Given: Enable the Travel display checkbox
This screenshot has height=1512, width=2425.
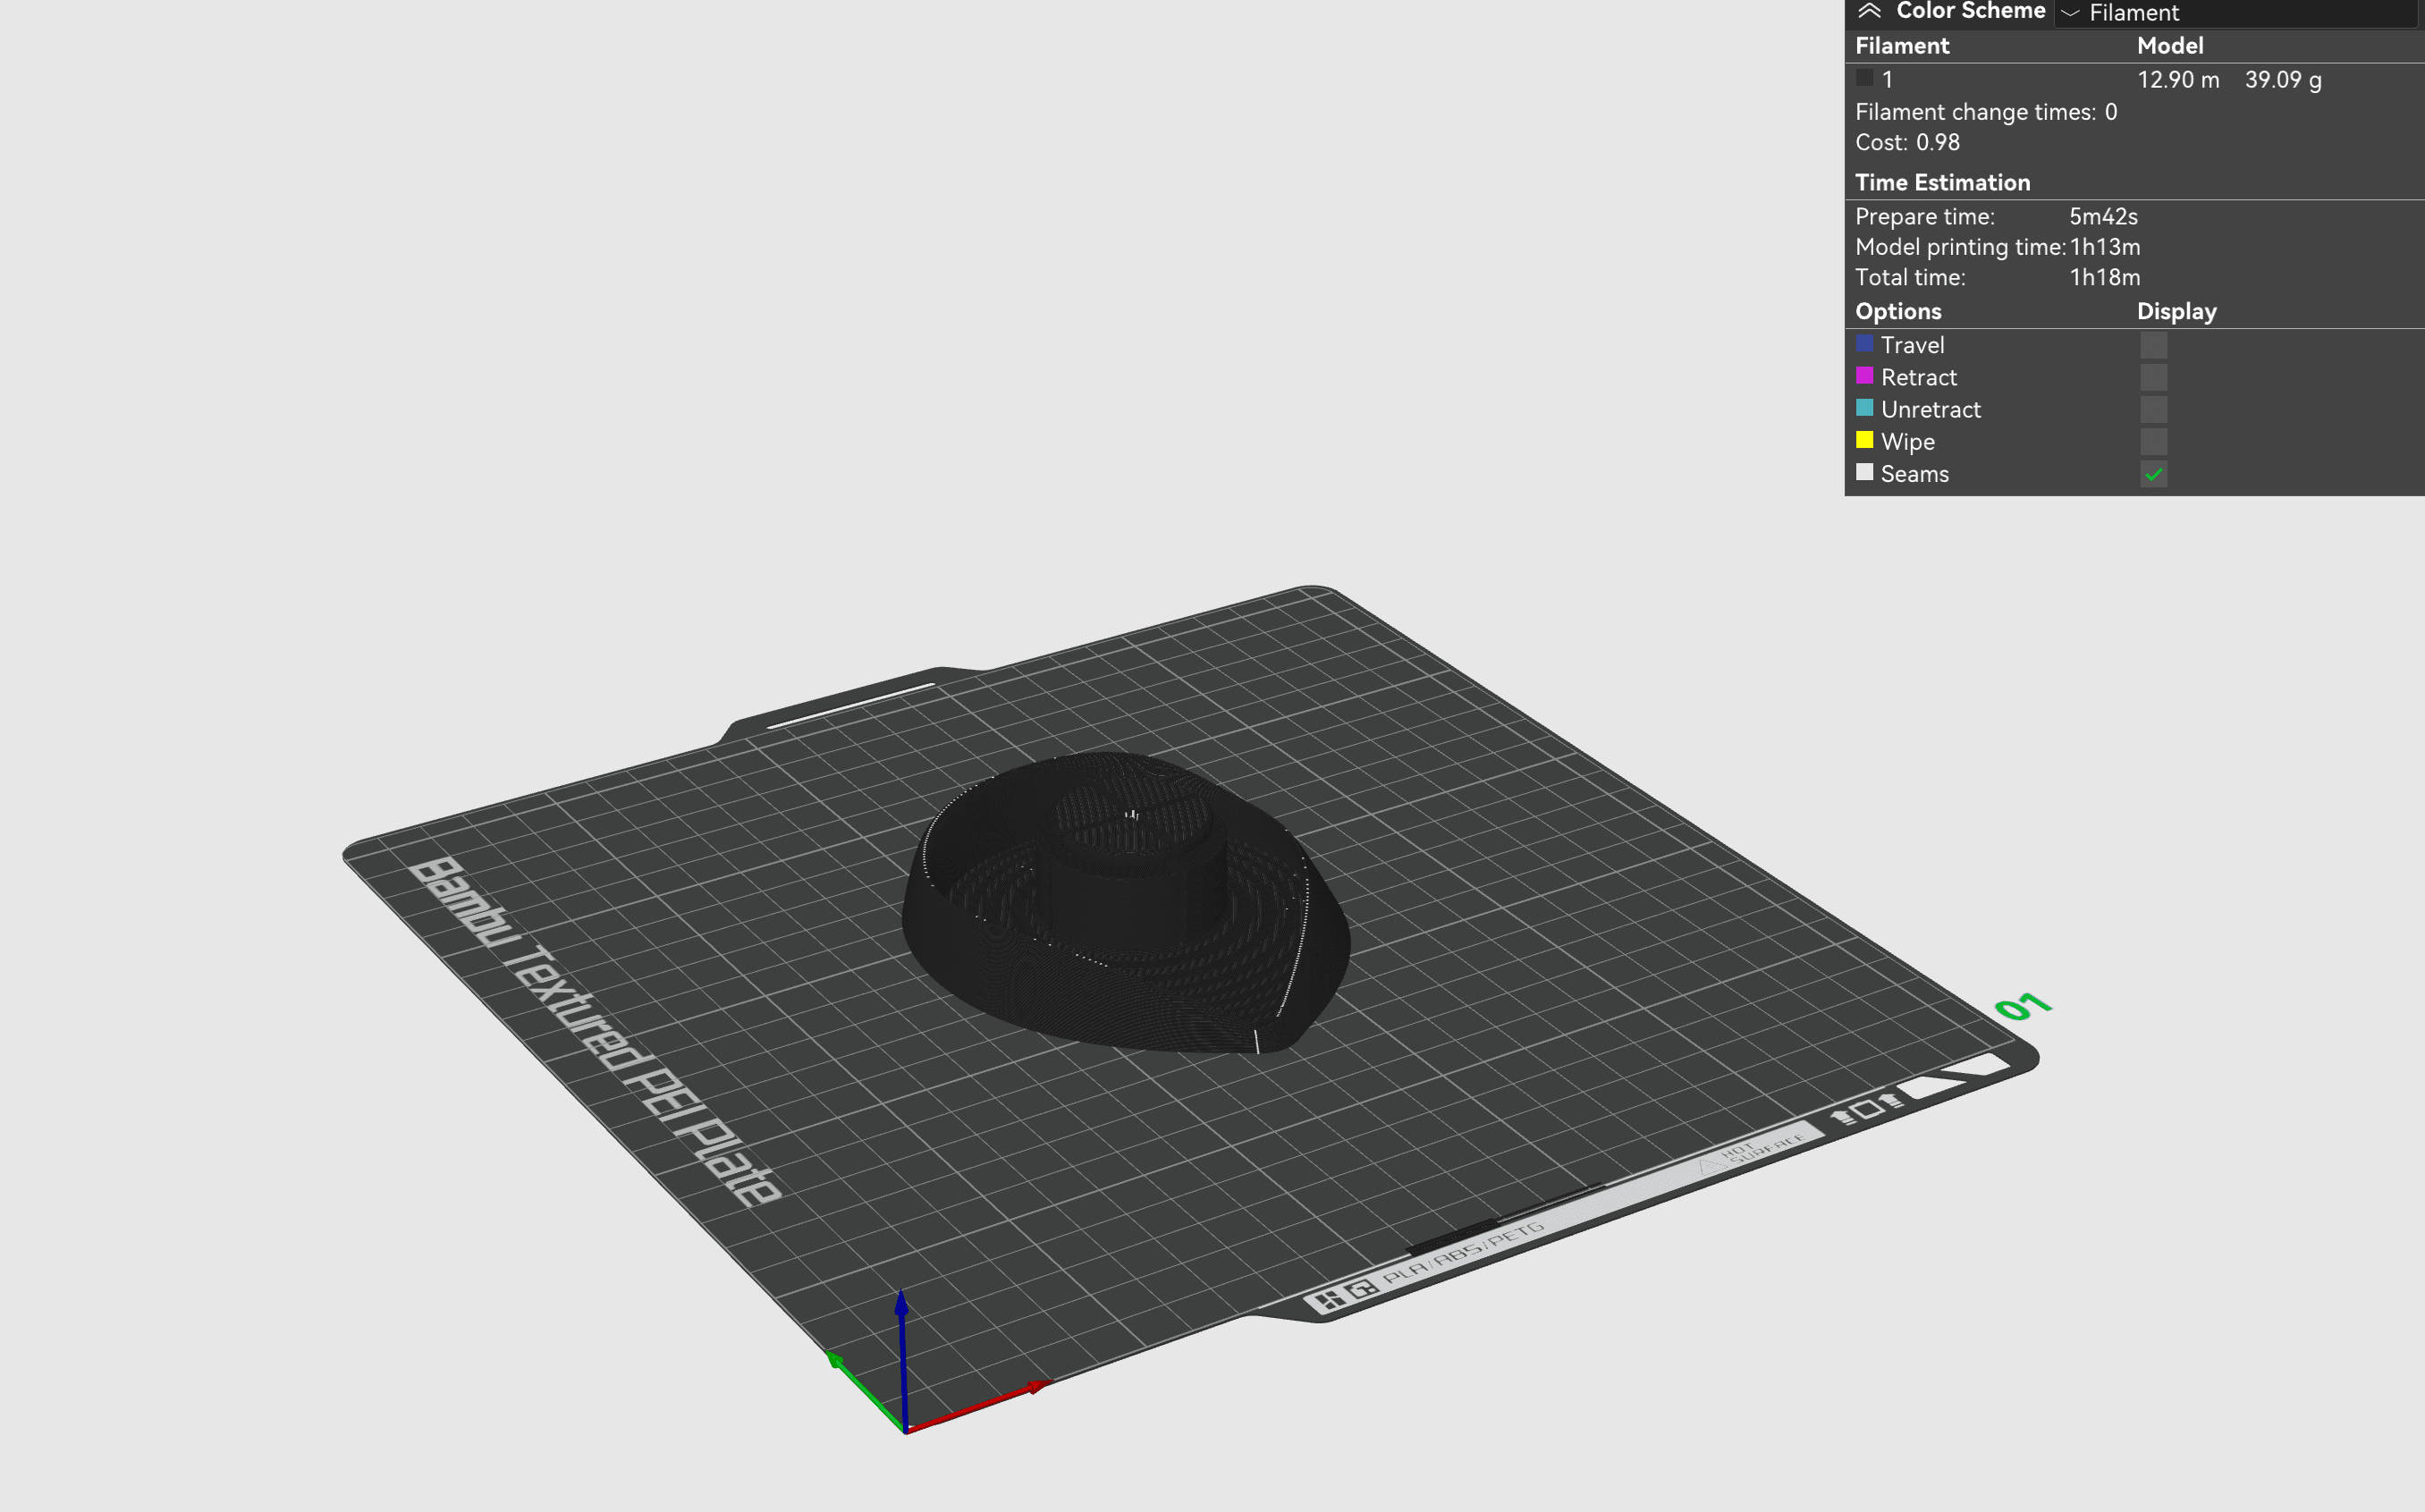Looking at the screenshot, I should (x=2153, y=345).
